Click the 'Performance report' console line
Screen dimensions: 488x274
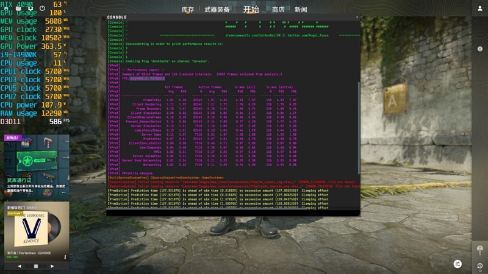[x=143, y=70]
